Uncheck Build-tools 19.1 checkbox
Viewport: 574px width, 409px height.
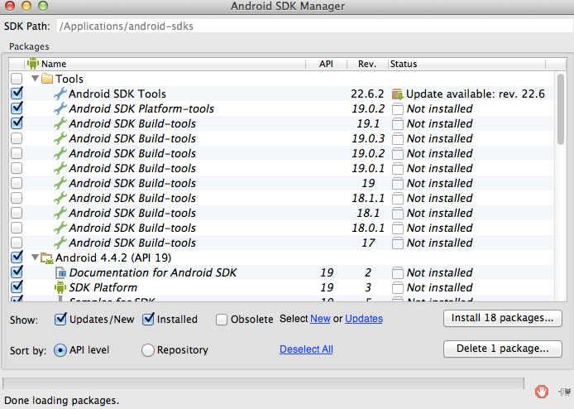(17, 123)
